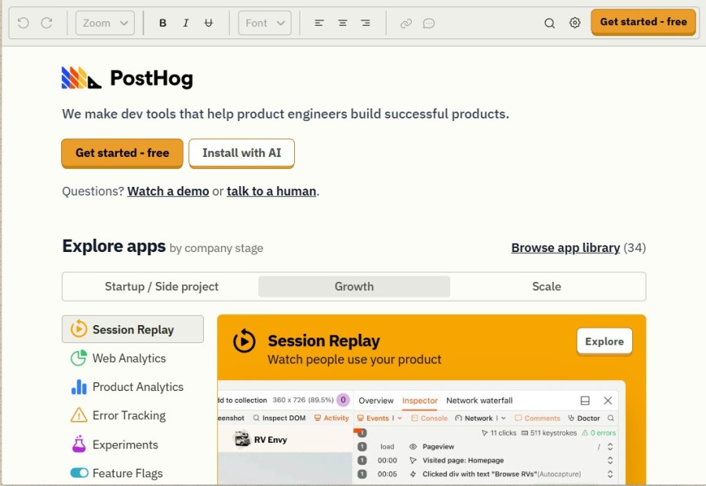Open the Error Tracking app
The height and width of the screenshot is (486, 706).
pos(130,415)
